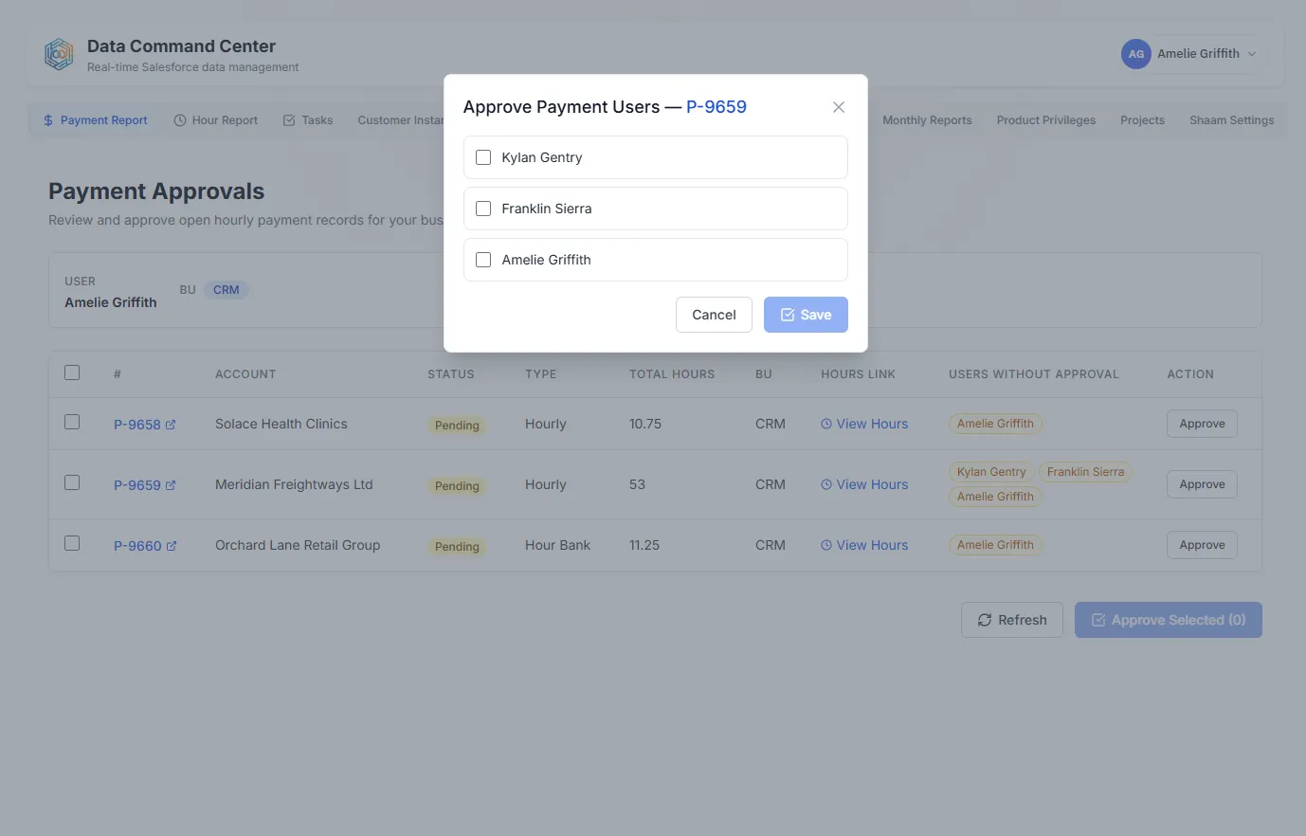The height and width of the screenshot is (836, 1306).
Task: Open the external link icon next to P-9659
Action: (171, 485)
